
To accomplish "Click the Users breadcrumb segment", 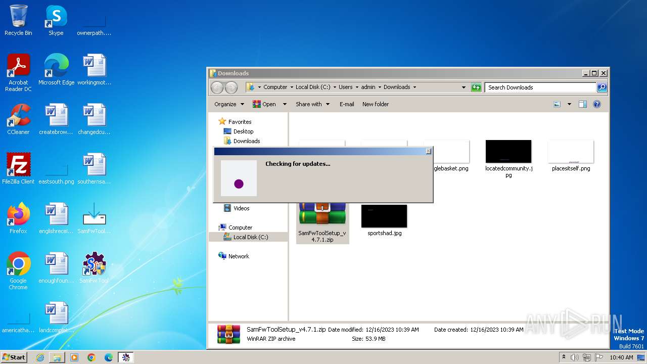I will coord(346,87).
